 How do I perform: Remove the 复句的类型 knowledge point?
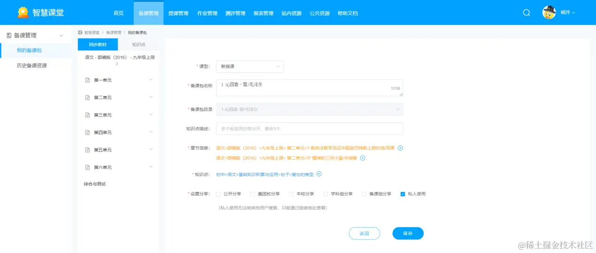319,174
